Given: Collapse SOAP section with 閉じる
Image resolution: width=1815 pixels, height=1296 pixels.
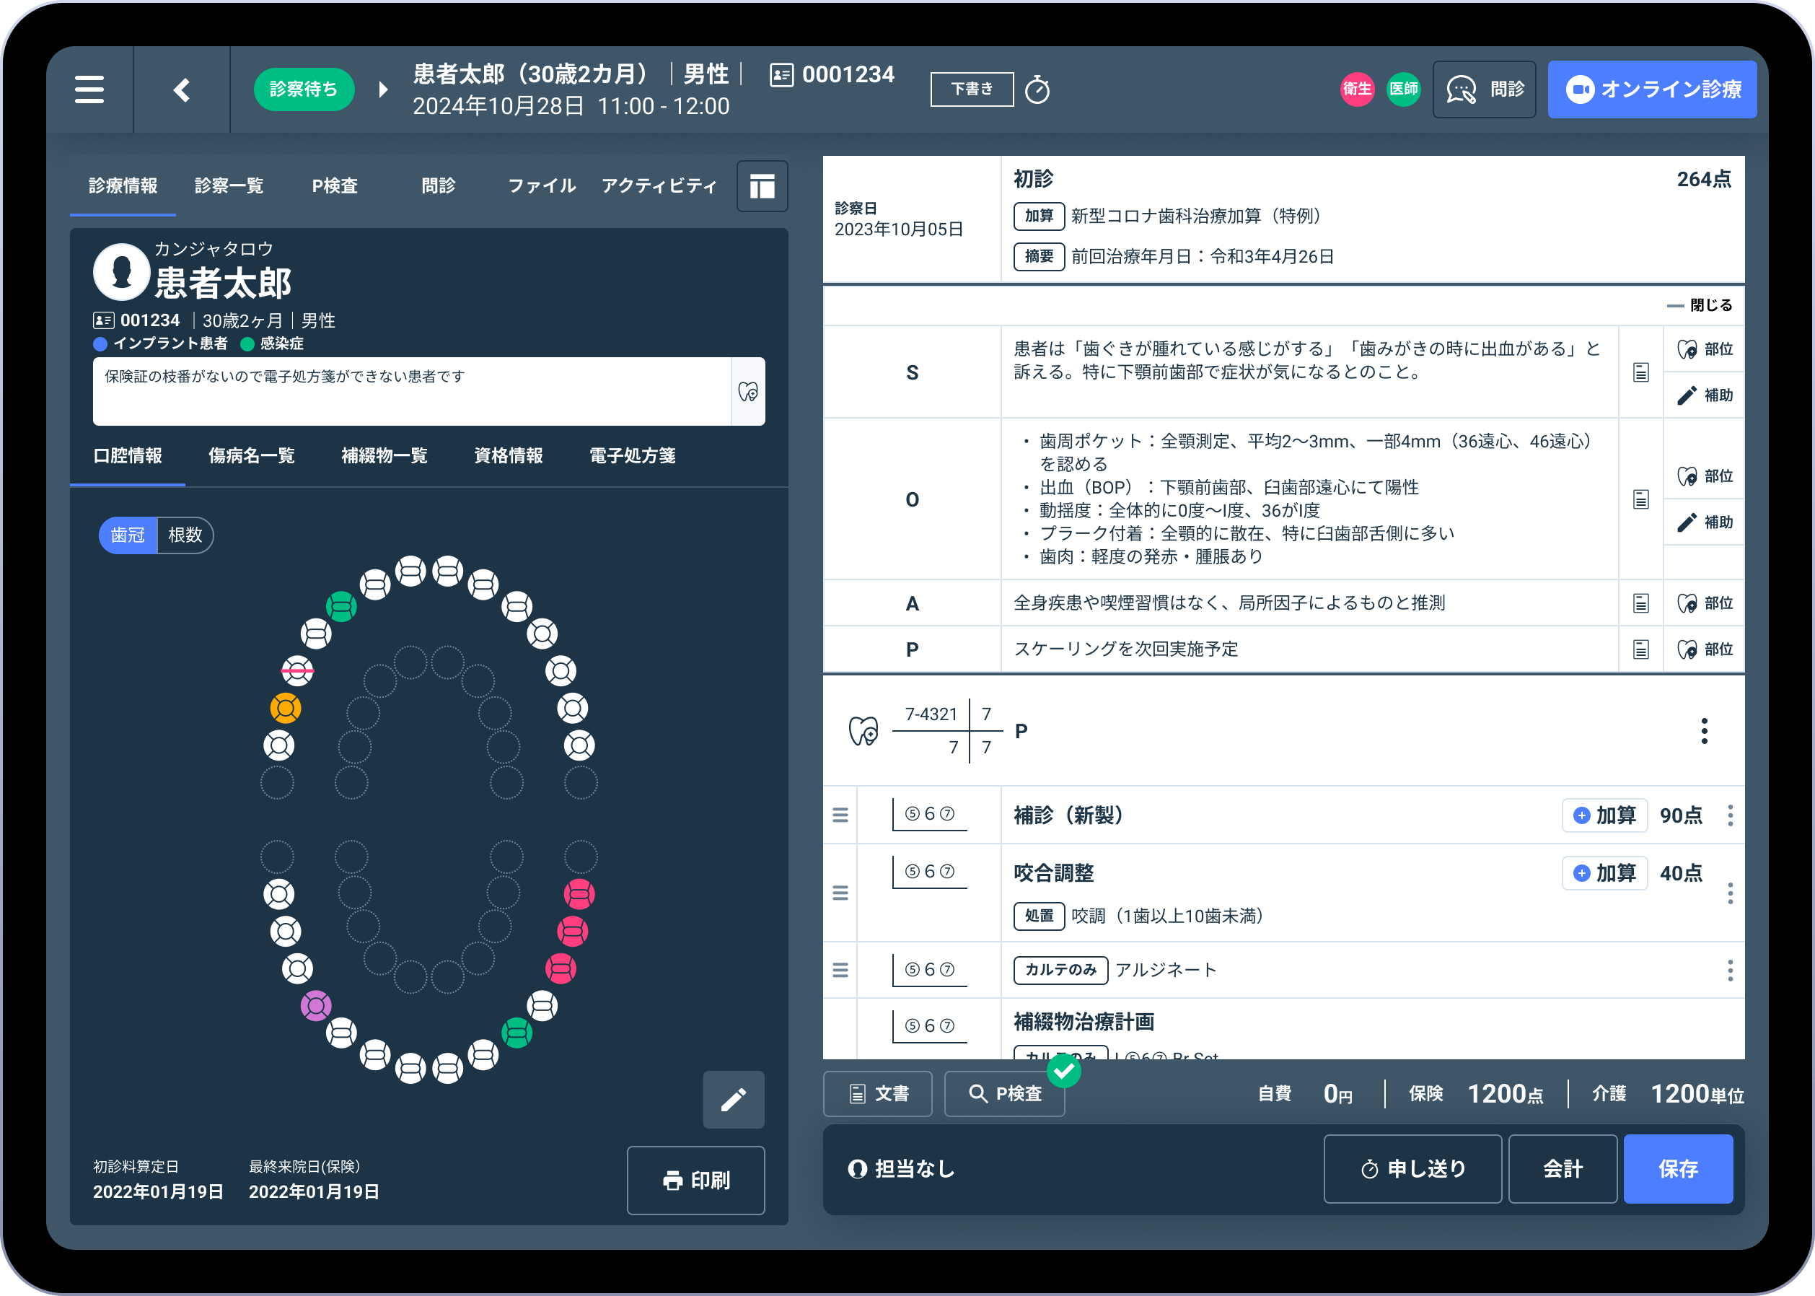Looking at the screenshot, I should point(1700,305).
